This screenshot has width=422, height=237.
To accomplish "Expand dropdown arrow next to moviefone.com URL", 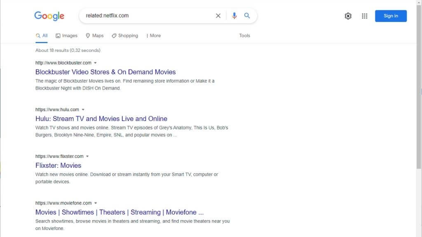I will [96, 203].
